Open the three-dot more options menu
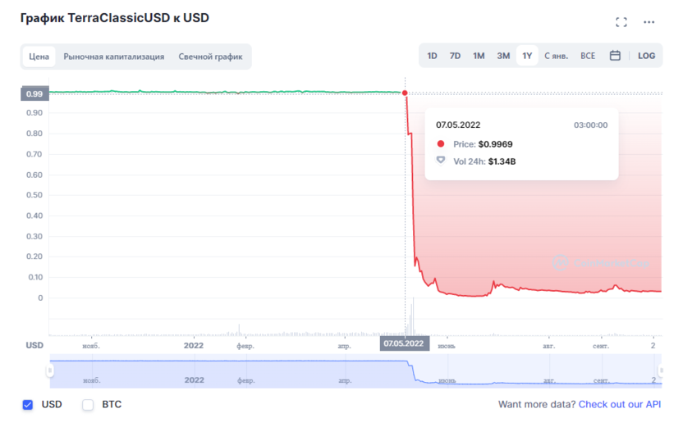 tap(649, 22)
